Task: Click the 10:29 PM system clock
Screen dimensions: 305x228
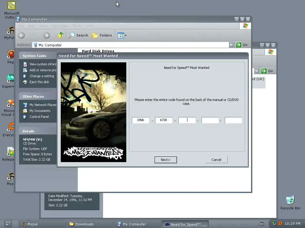Action: coord(292,224)
